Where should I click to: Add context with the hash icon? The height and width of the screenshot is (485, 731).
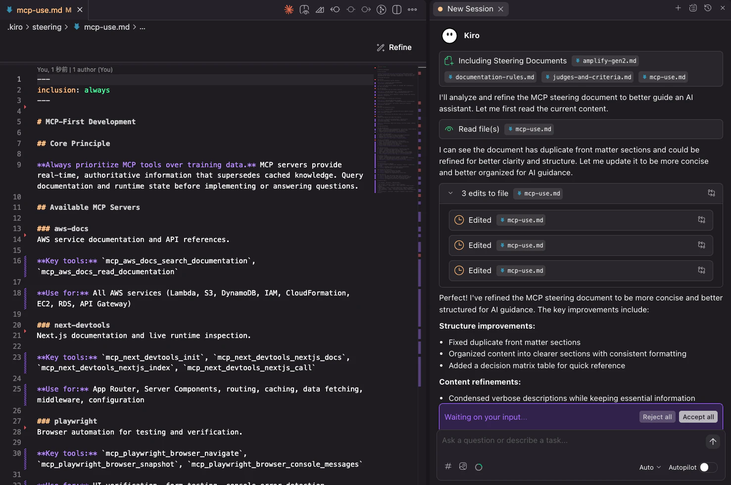click(x=448, y=466)
